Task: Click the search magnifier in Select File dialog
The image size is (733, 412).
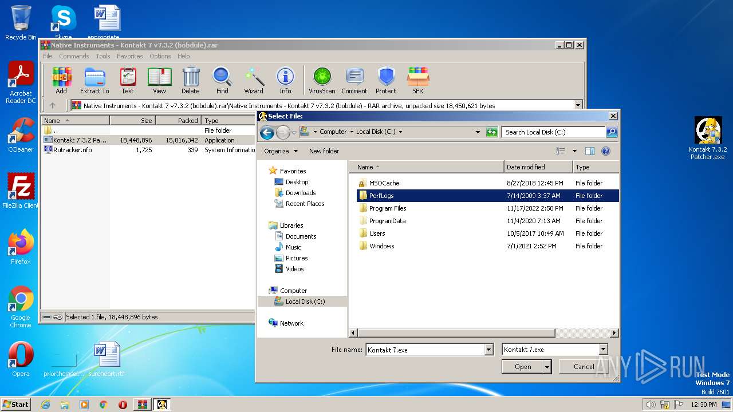Action: (x=612, y=132)
